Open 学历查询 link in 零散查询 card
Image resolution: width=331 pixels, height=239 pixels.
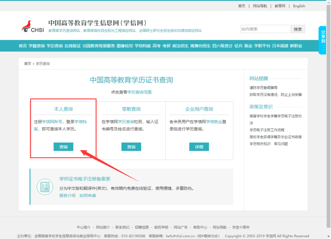(126, 122)
